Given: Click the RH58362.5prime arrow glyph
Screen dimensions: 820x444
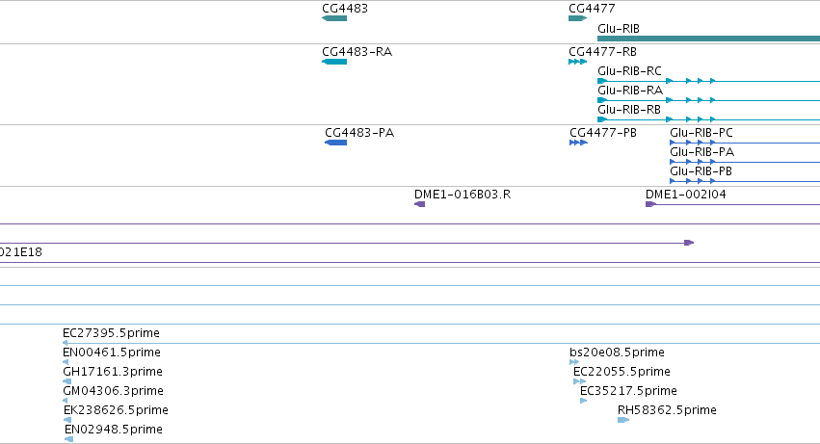Looking at the screenshot, I should pos(623,421).
